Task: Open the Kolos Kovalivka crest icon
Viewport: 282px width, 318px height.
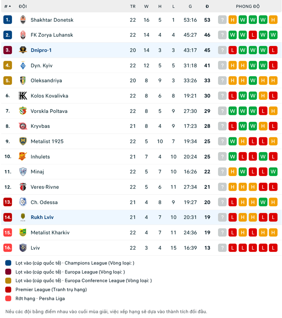Action: click(23, 96)
